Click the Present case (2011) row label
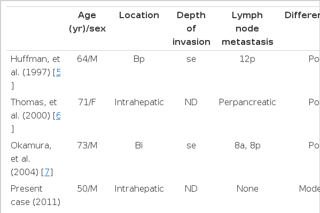 (35, 195)
